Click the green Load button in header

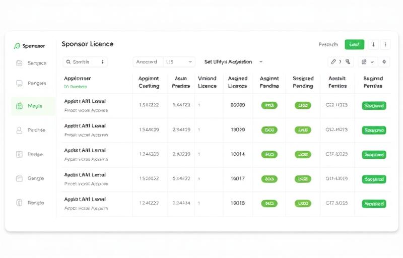[355, 44]
